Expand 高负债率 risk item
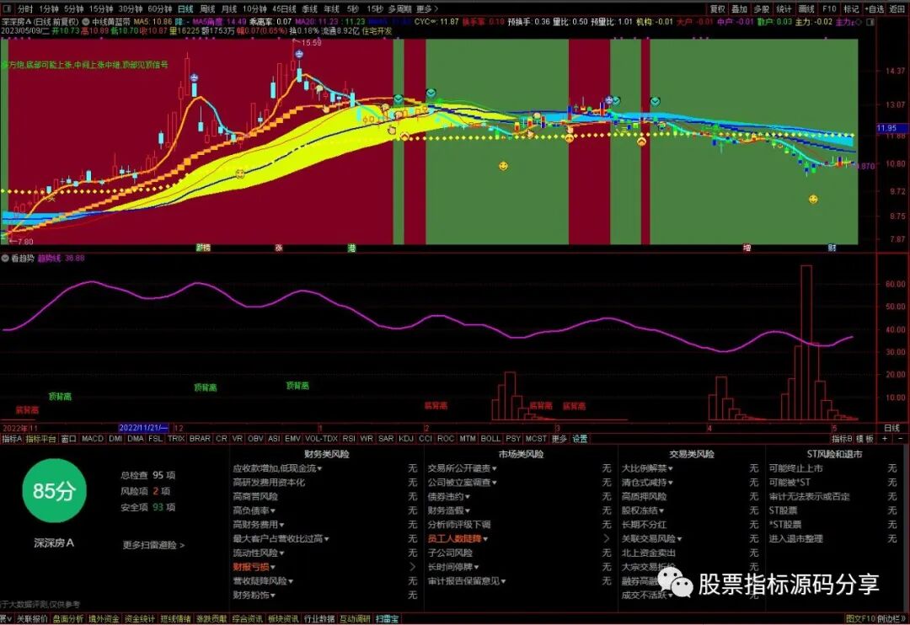The width and height of the screenshot is (910, 625). tap(254, 510)
